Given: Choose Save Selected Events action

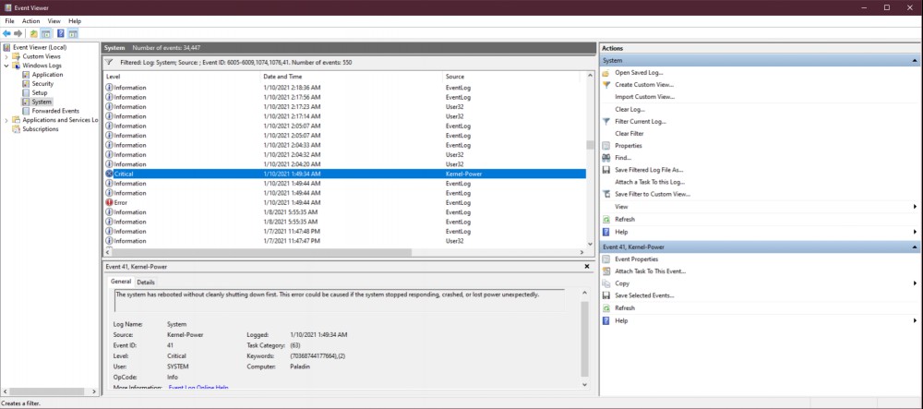Looking at the screenshot, I should pyautogui.click(x=644, y=295).
